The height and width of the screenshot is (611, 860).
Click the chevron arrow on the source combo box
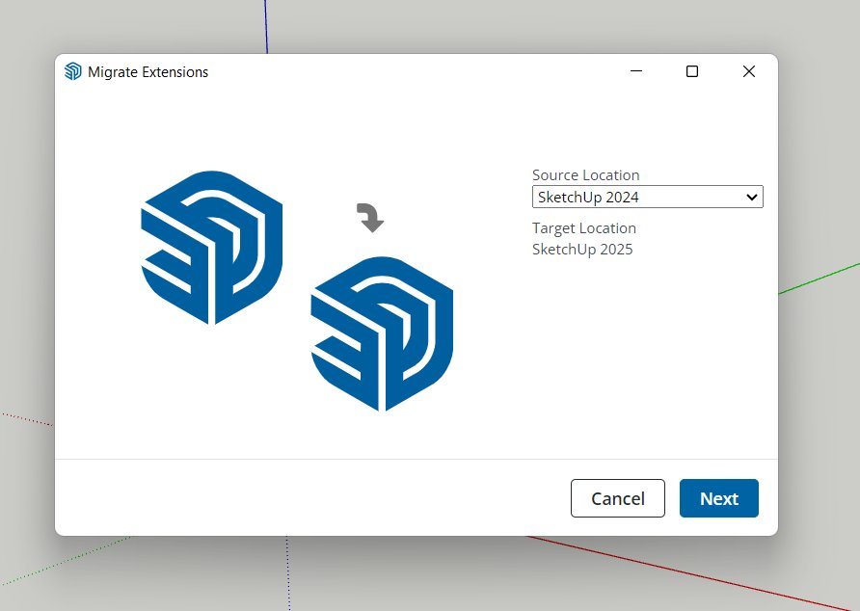tap(752, 197)
